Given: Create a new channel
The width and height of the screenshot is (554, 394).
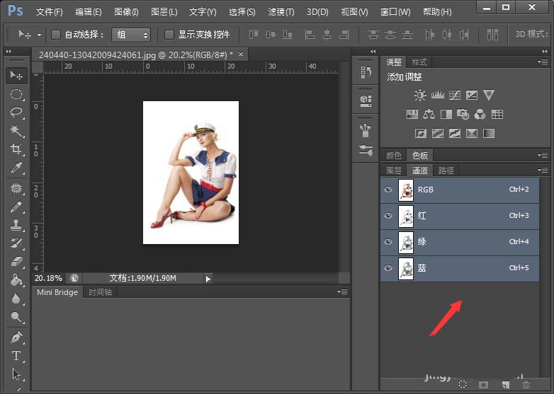Looking at the screenshot, I should (x=505, y=384).
